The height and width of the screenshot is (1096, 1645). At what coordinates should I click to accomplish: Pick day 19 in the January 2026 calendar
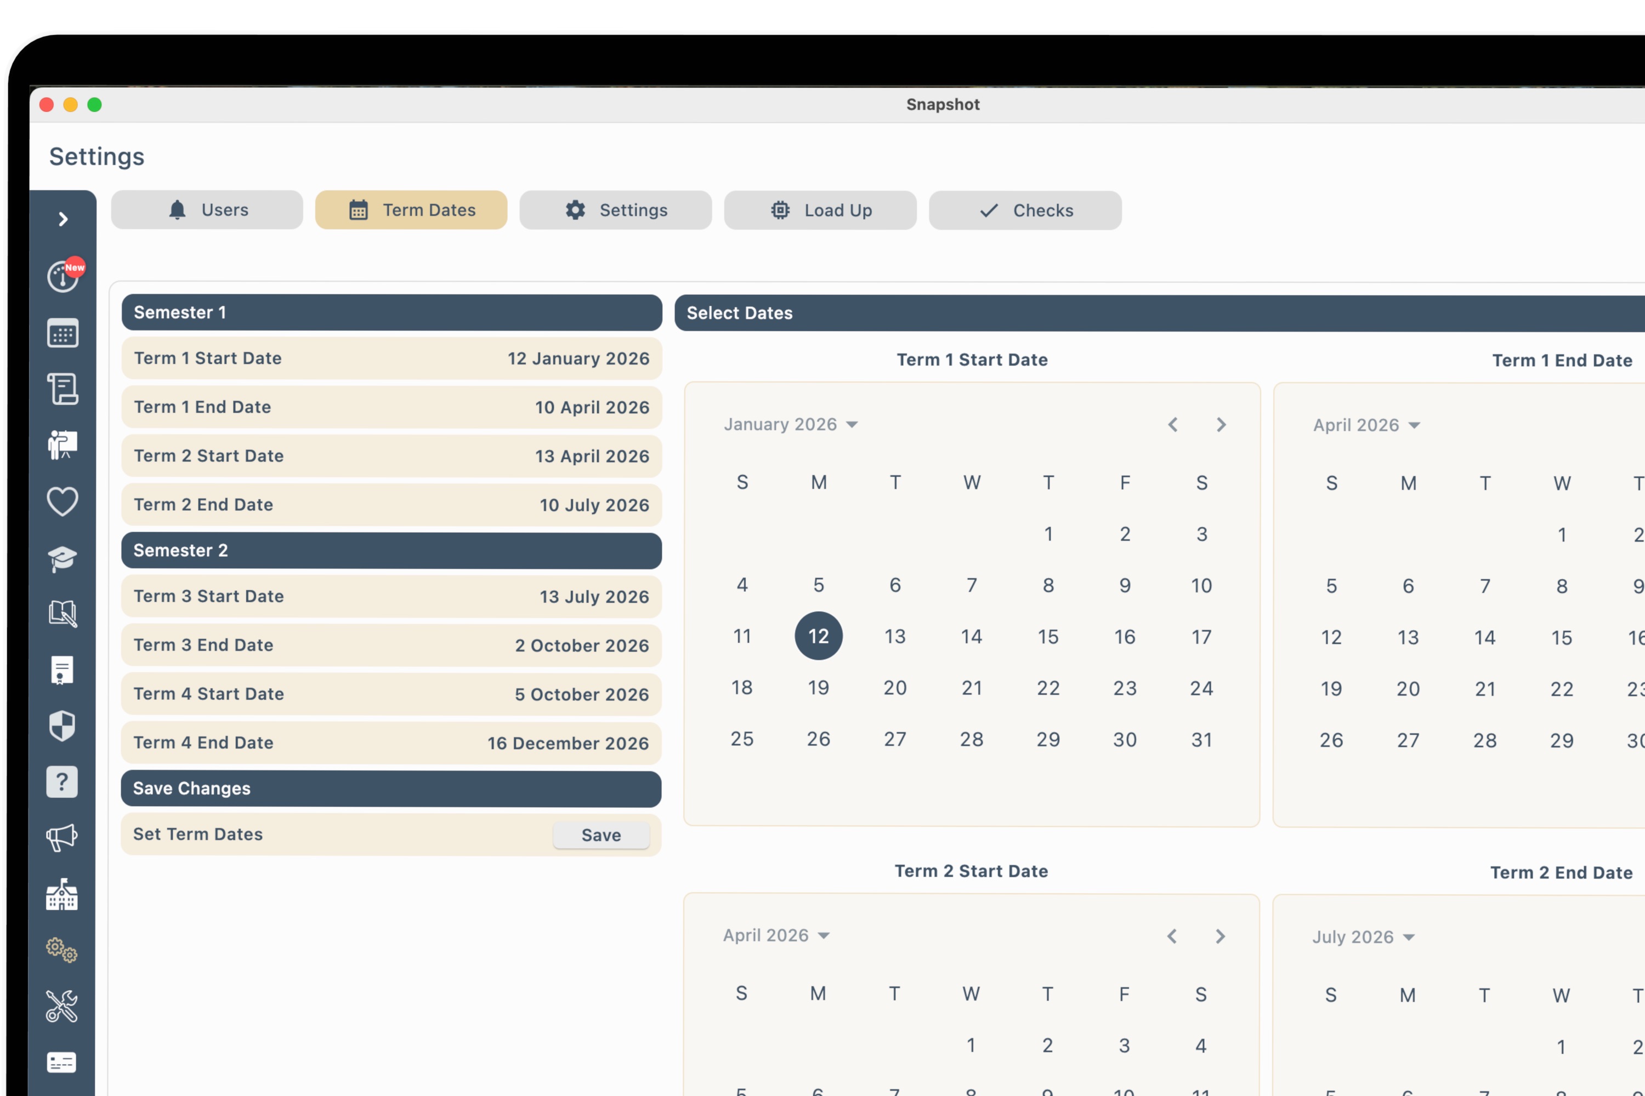[818, 688]
